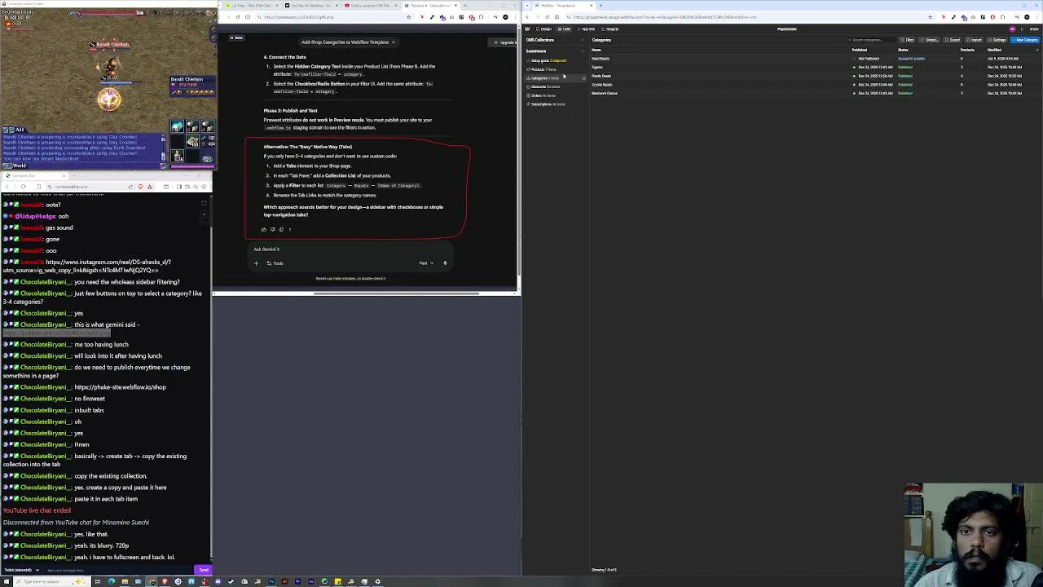Screen dimensions: 1043x587
Task: Open the CMS tab in Webflow
Action: pos(564,29)
